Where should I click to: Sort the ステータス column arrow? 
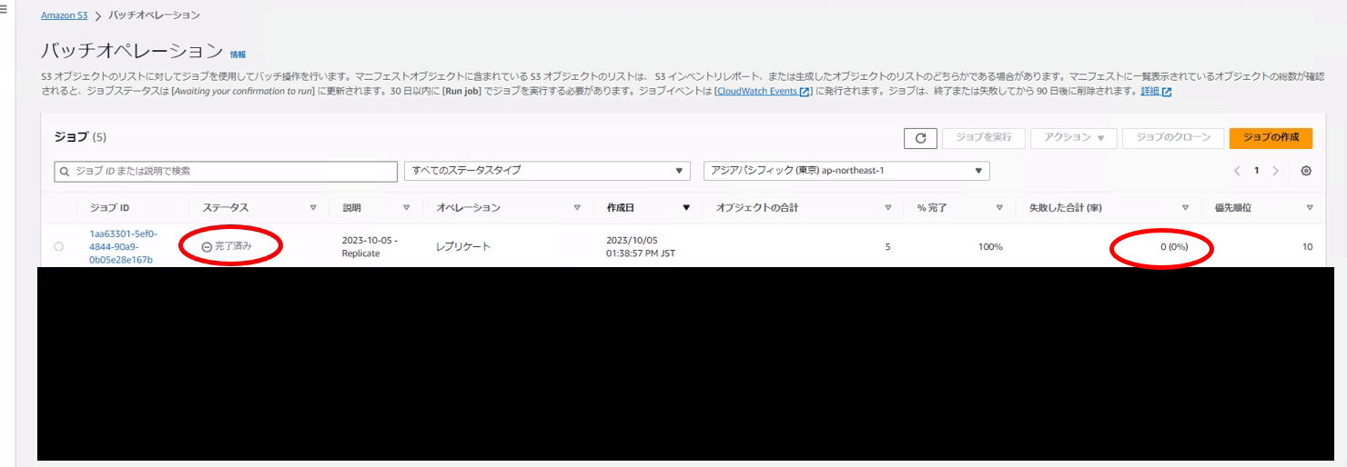(x=313, y=208)
